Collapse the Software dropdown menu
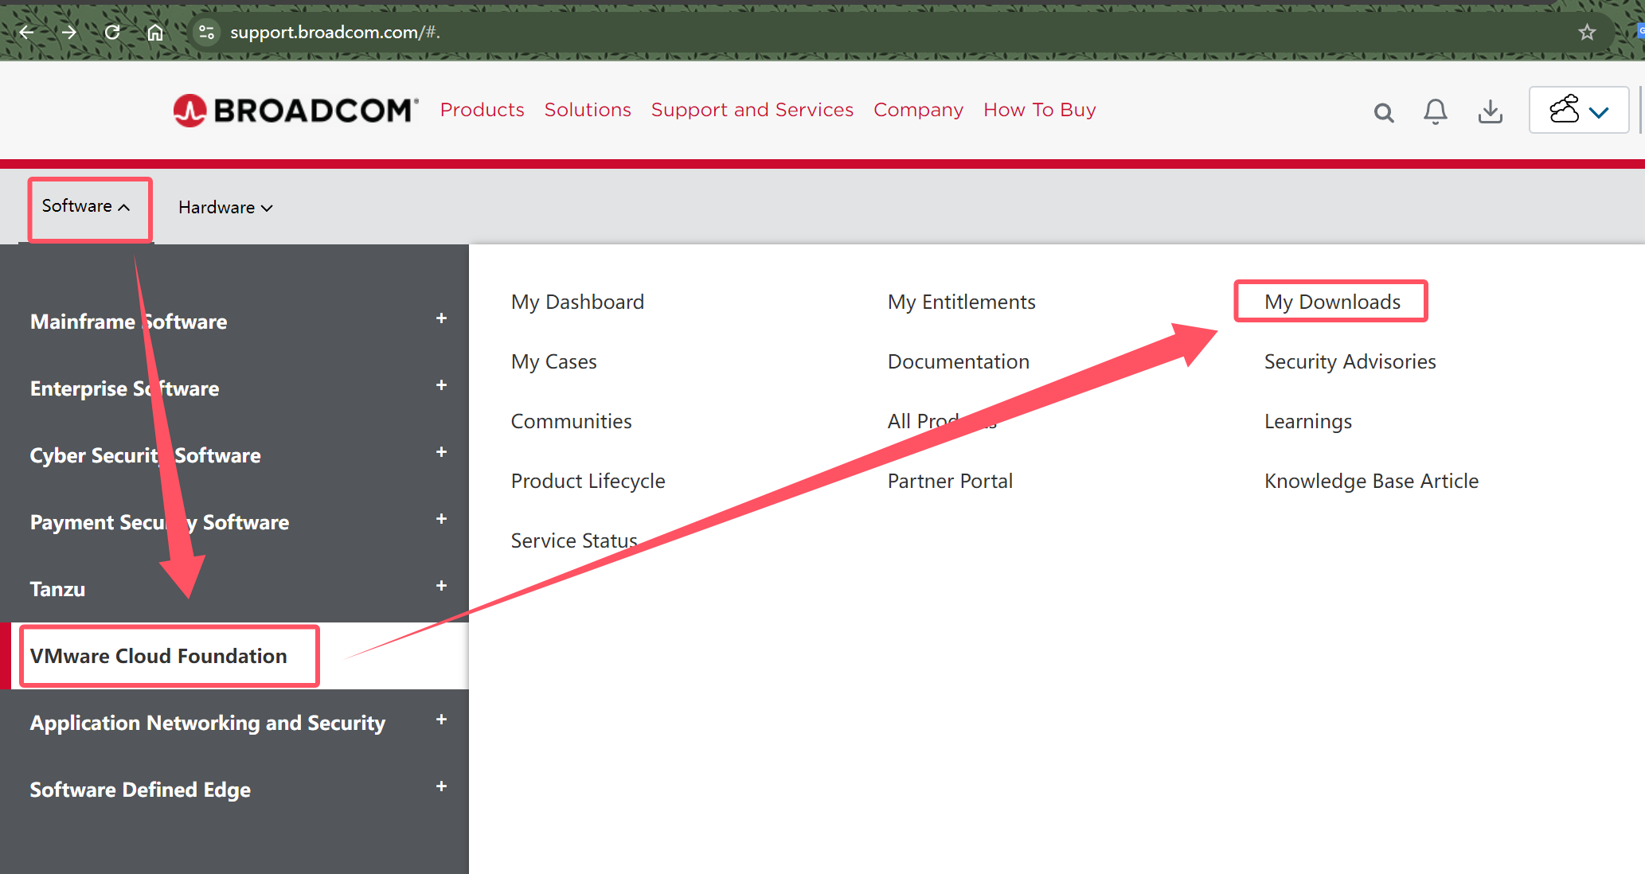Image resolution: width=1645 pixels, height=874 pixels. click(x=86, y=206)
